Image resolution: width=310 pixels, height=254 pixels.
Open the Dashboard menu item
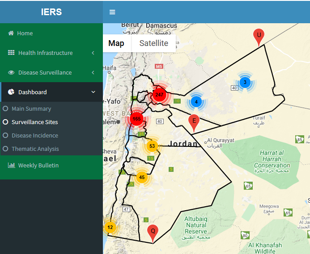[x=51, y=92]
